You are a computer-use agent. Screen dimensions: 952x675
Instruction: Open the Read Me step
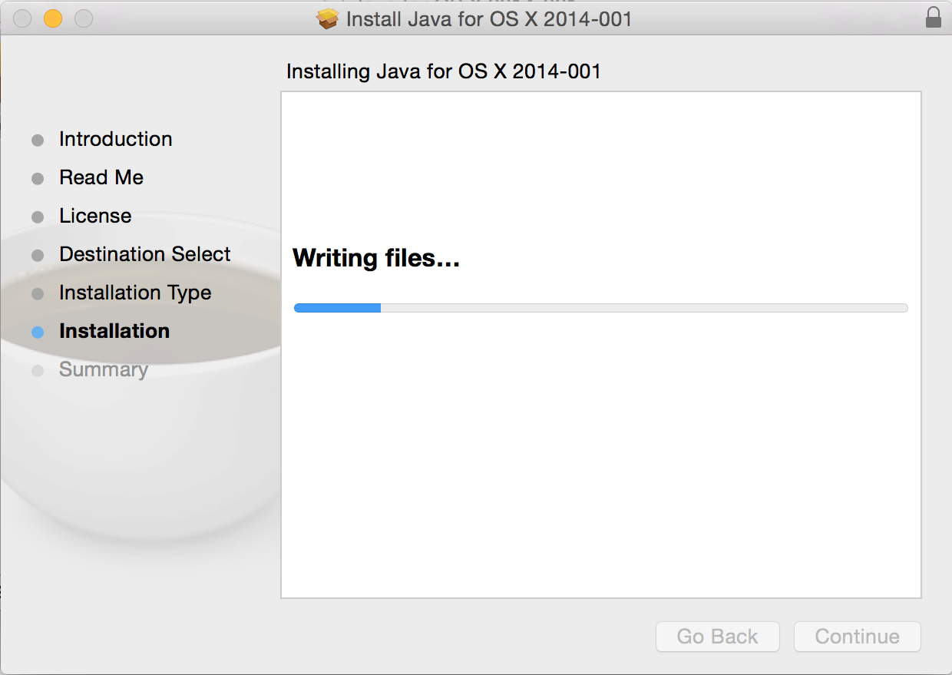tap(101, 177)
